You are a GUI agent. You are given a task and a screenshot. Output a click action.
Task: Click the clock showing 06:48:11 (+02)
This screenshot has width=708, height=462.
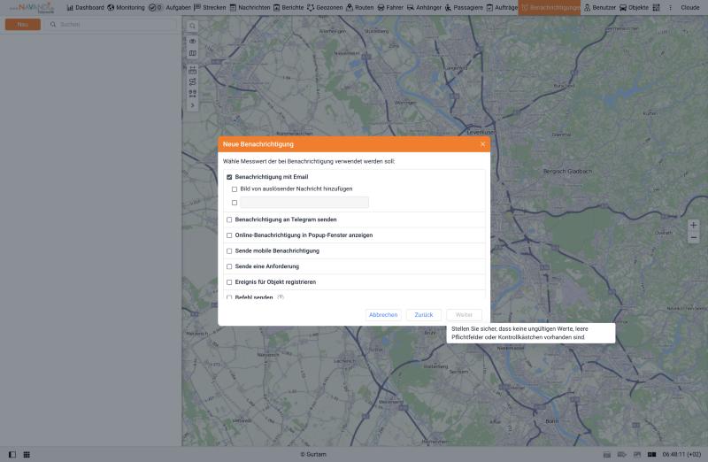point(681,455)
